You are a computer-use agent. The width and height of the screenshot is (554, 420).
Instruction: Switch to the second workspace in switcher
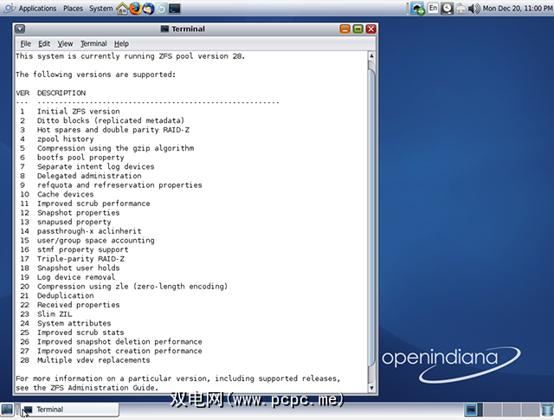tap(493, 410)
